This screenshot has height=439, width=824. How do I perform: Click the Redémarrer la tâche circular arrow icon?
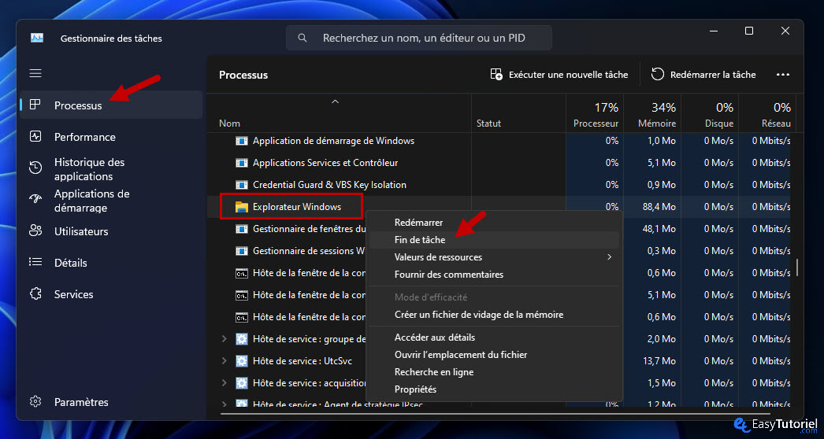click(658, 74)
